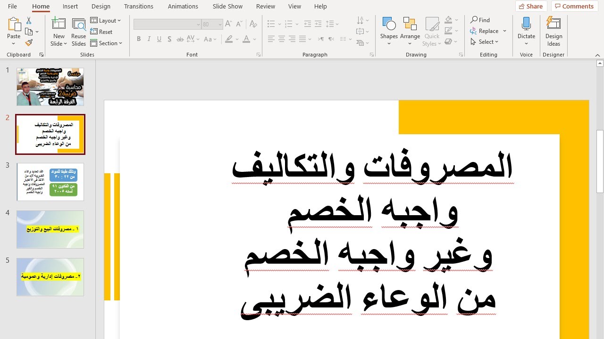Center align the text
This screenshot has height=339, width=604.
point(282,39)
